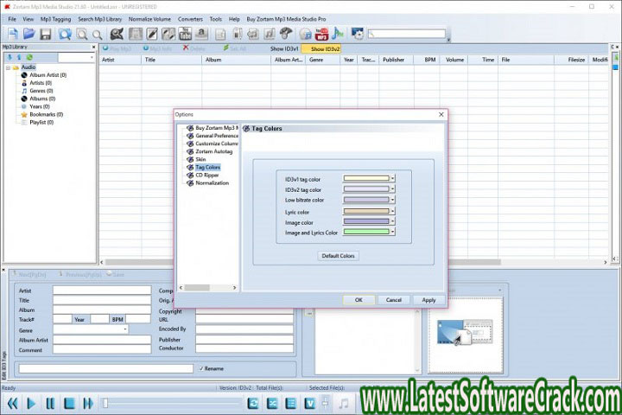Select CD Ripper in the options tree
The image size is (622, 415).
pos(207,175)
